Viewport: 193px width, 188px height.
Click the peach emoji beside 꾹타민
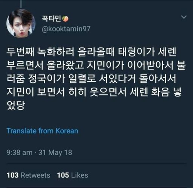66,19
